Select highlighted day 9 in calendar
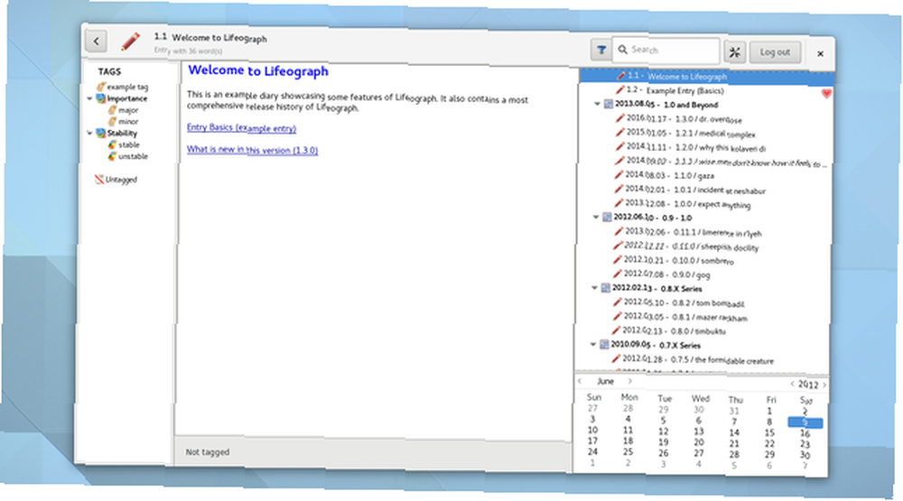This screenshot has height=501, width=903. tap(805, 422)
